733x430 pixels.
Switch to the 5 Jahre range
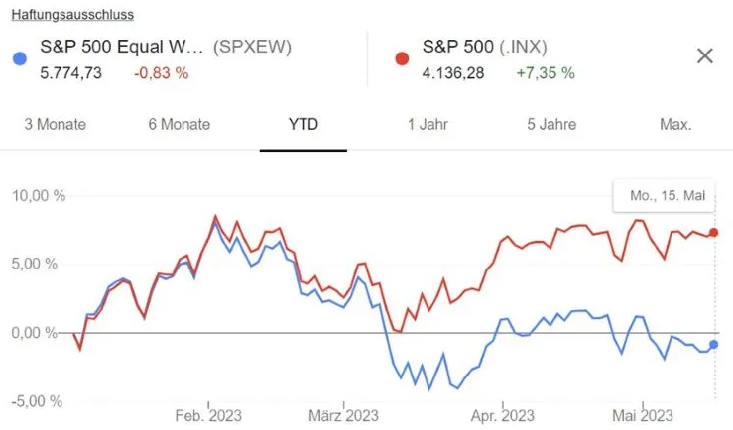coord(550,125)
